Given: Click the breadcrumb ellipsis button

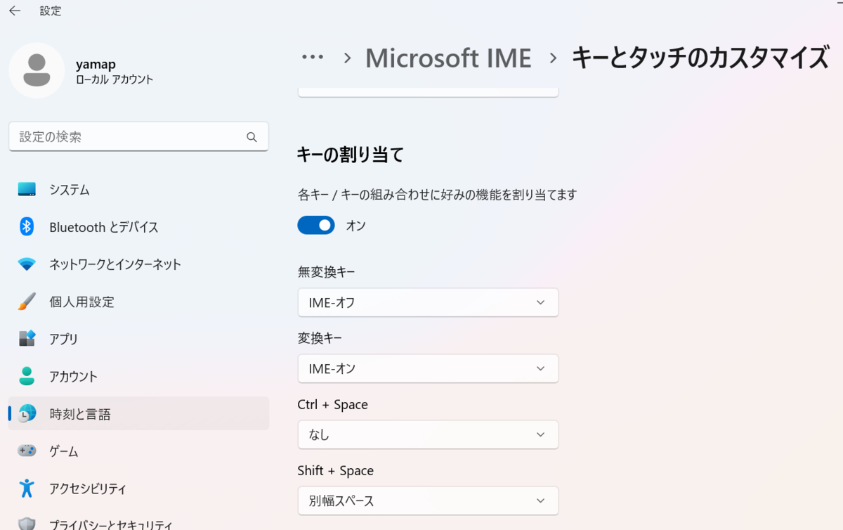Looking at the screenshot, I should click(313, 58).
